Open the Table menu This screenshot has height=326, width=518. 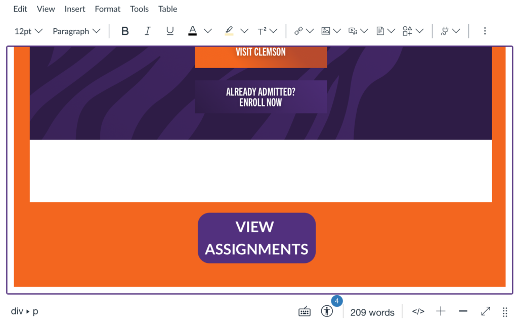167,9
